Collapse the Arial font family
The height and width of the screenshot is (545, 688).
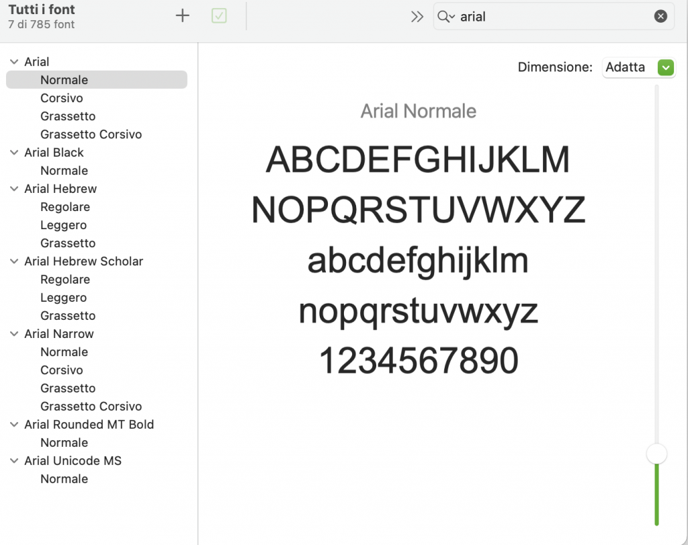[x=15, y=62]
